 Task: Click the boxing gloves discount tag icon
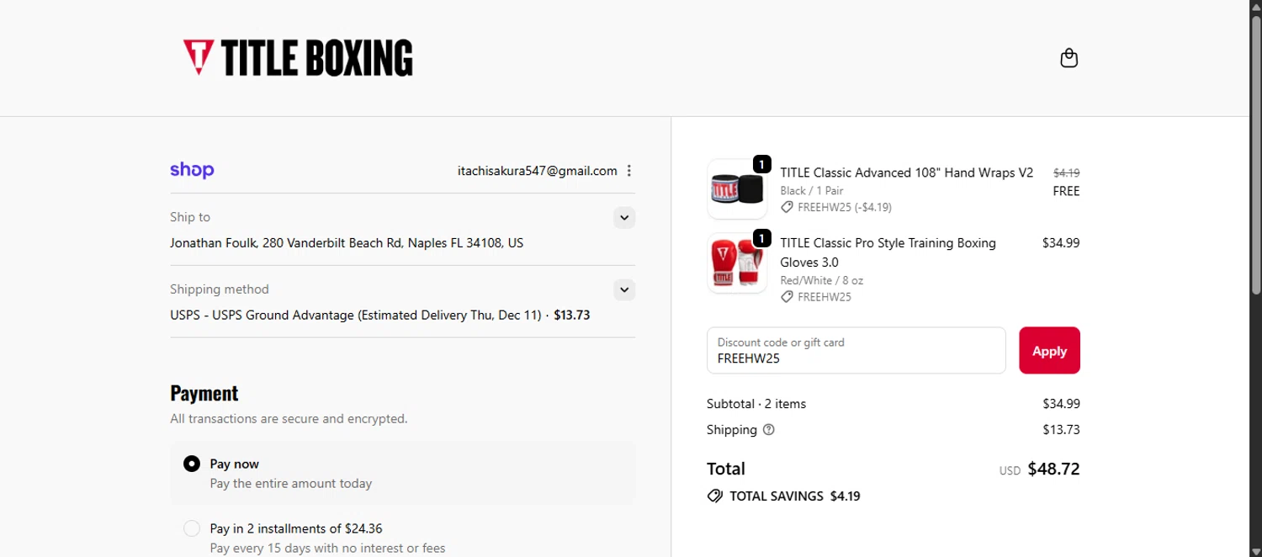tap(787, 297)
